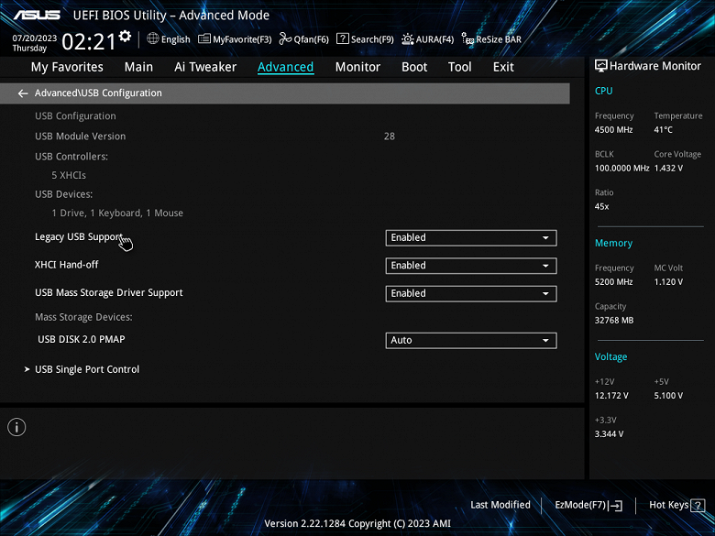Open USB Mass Storage Driver Support dropdown

pyautogui.click(x=471, y=293)
